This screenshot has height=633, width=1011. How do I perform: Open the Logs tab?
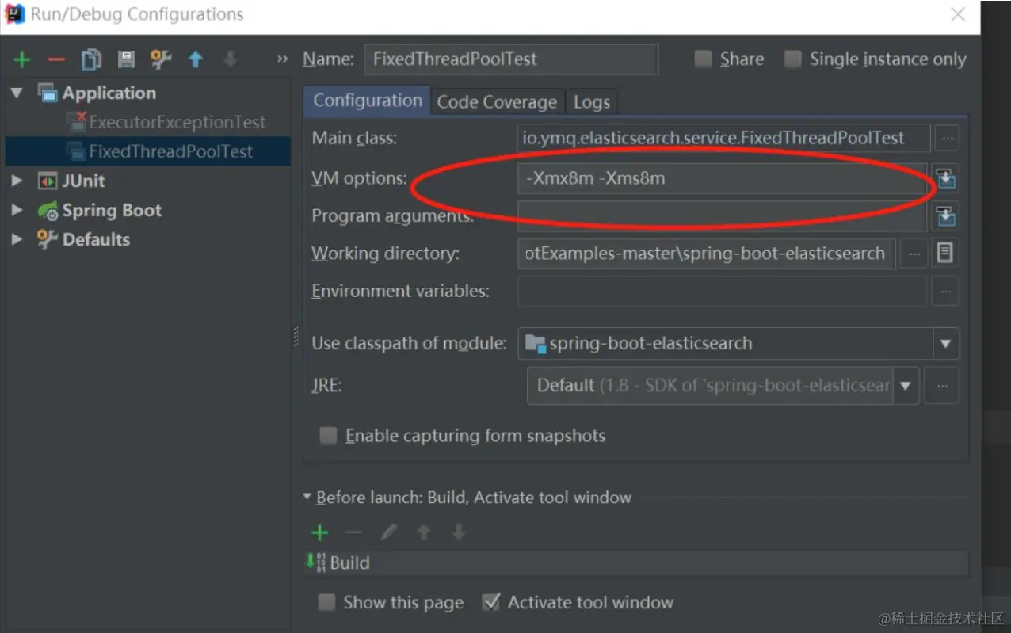click(592, 102)
